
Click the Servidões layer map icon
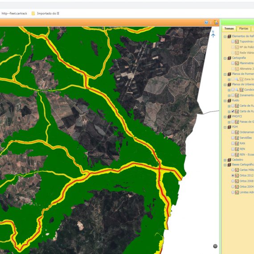(237, 138)
